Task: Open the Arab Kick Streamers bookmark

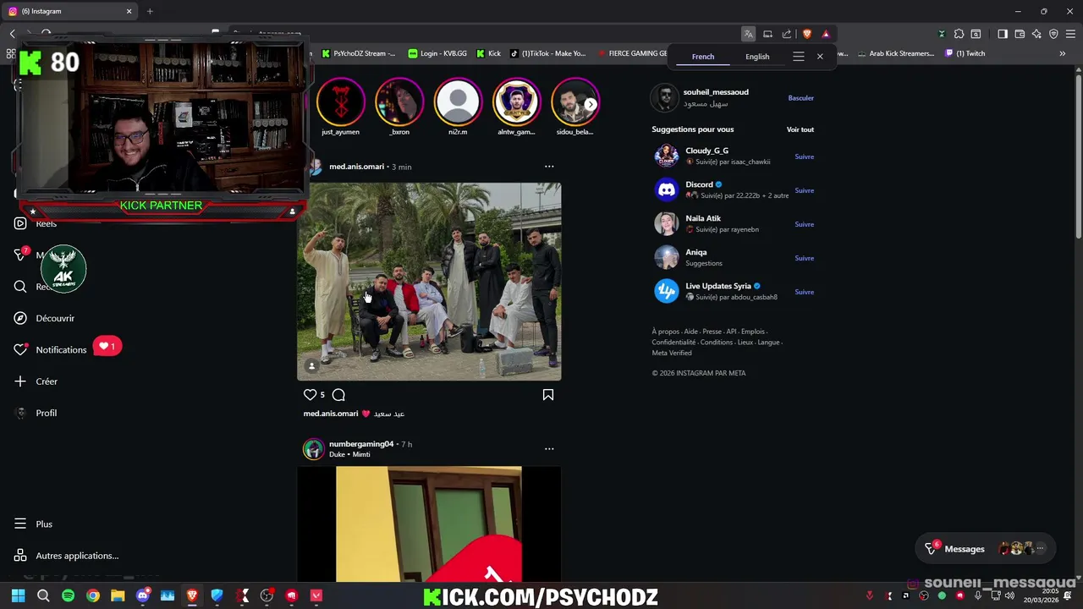Action: tap(895, 53)
